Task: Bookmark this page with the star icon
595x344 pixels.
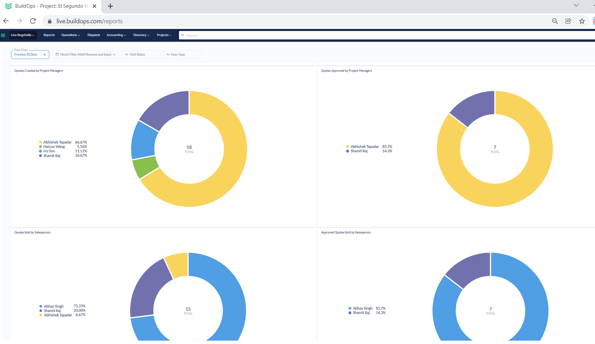Action: click(582, 21)
